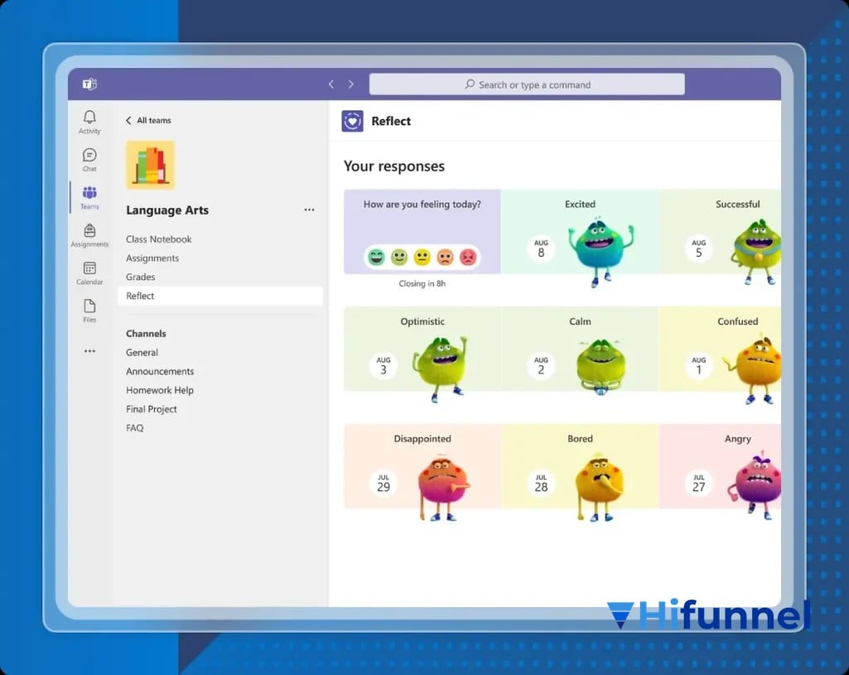Click the 'Closing in 8h' text
The height and width of the screenshot is (675, 849).
[x=422, y=284]
